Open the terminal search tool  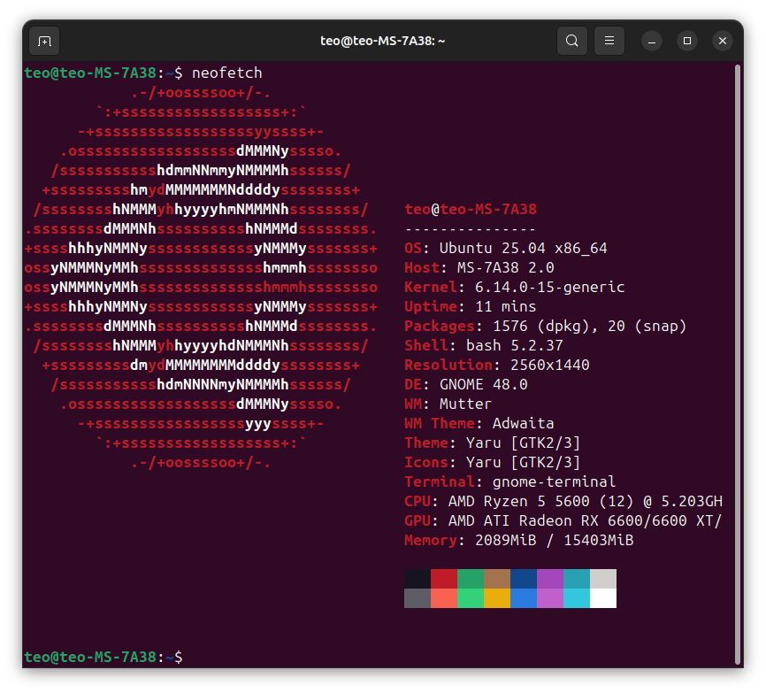point(572,41)
